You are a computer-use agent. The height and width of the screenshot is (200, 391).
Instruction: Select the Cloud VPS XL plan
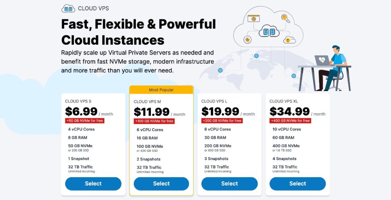coord(297,184)
